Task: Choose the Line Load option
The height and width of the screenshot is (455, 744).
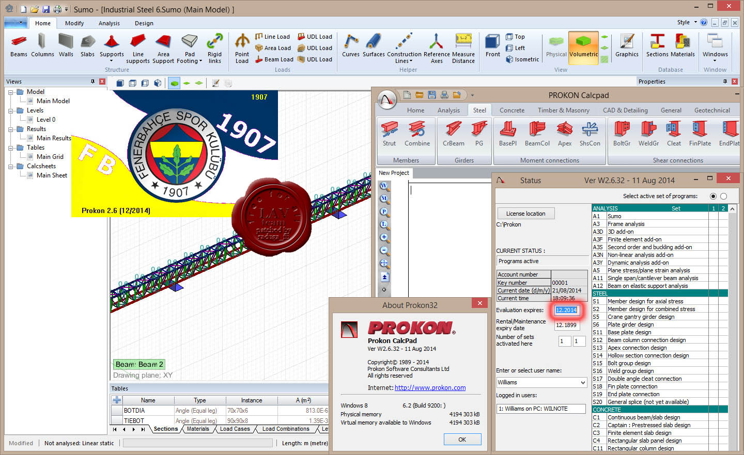Action: 272,37
